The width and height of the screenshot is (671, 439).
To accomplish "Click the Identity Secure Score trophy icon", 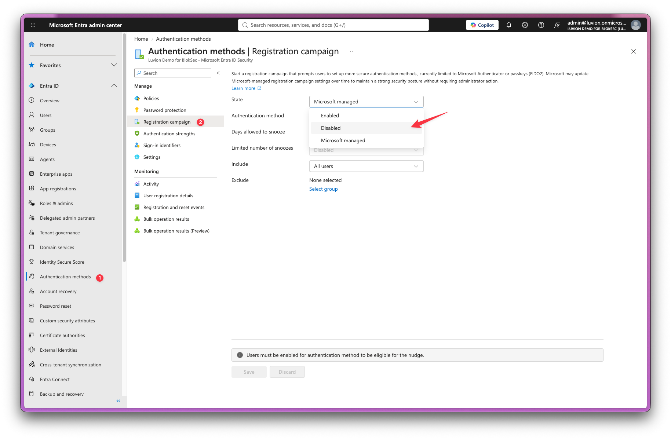I will coord(32,261).
